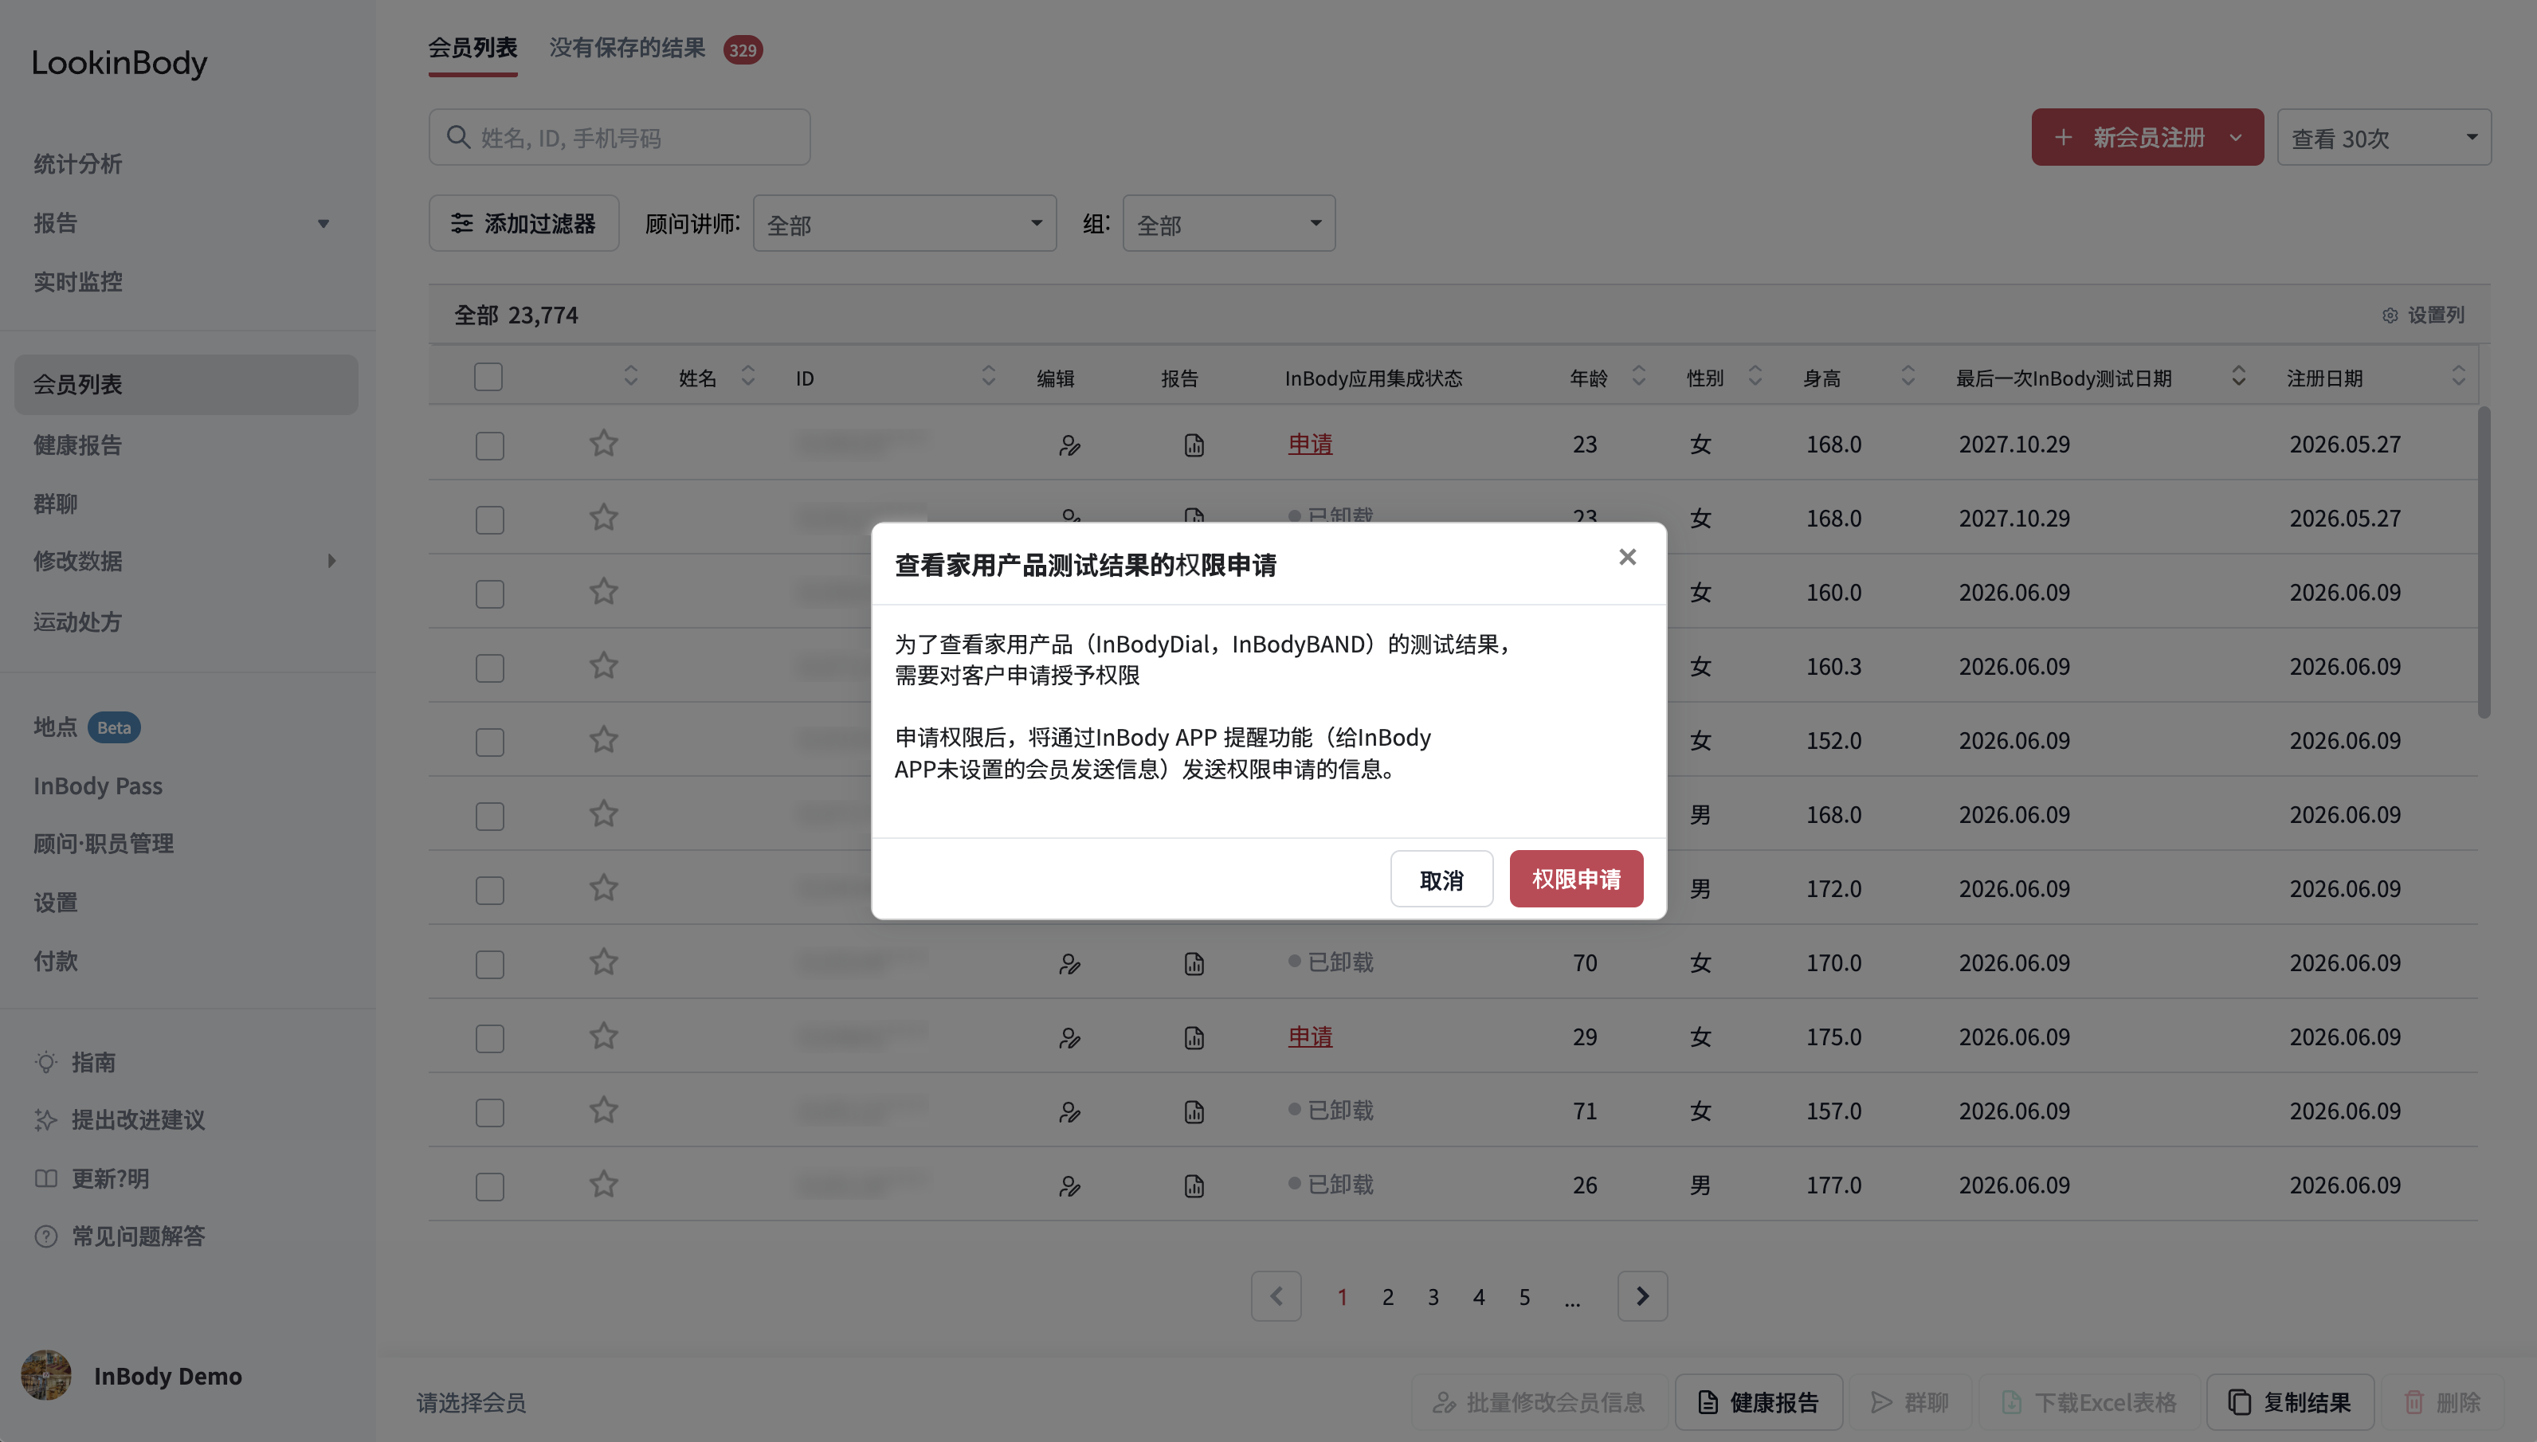Open the InBody Demo profile avatar
2537x1442 pixels.
point(45,1374)
